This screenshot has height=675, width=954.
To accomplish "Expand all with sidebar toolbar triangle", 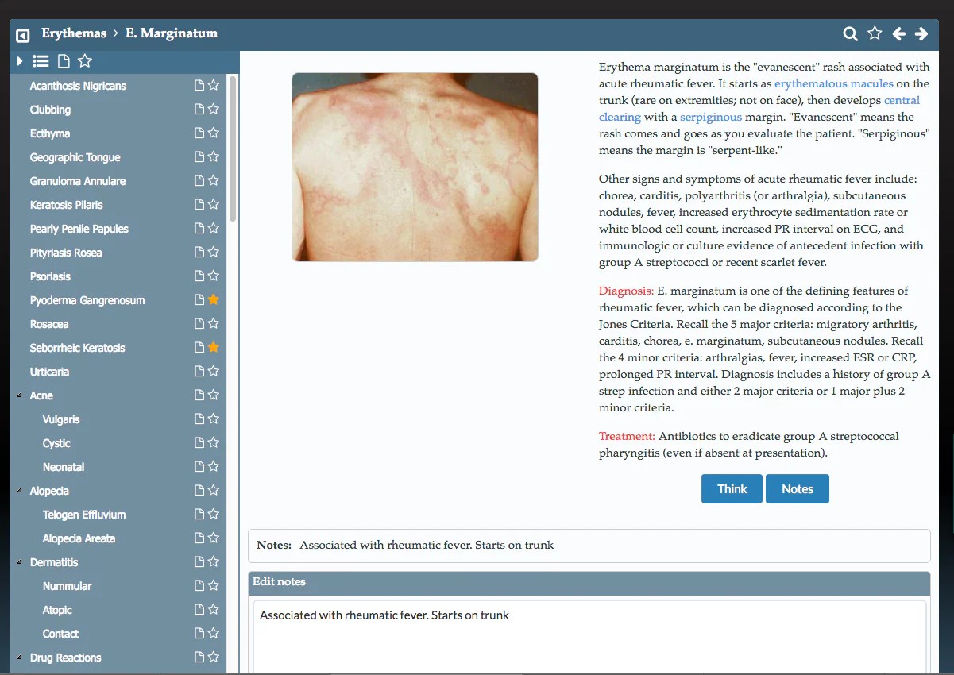I will pos(20,61).
